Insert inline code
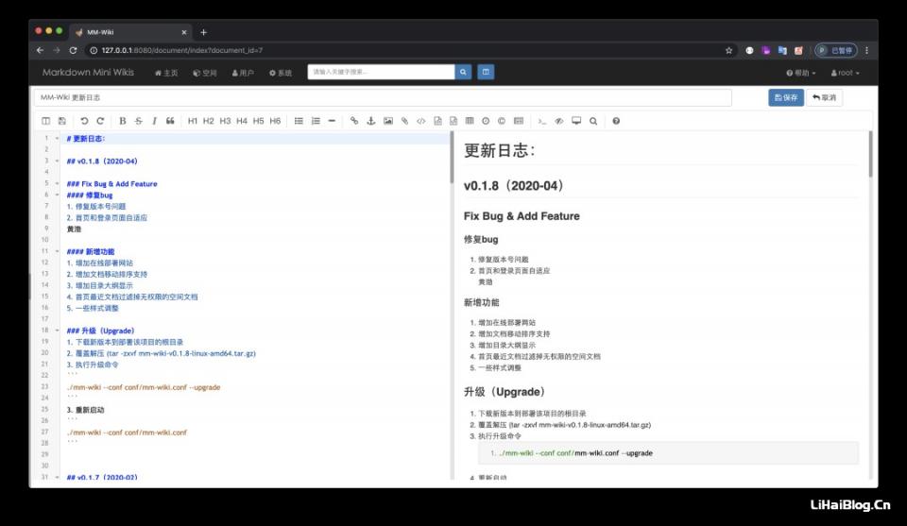Image resolution: width=907 pixels, height=526 pixels. point(421,121)
